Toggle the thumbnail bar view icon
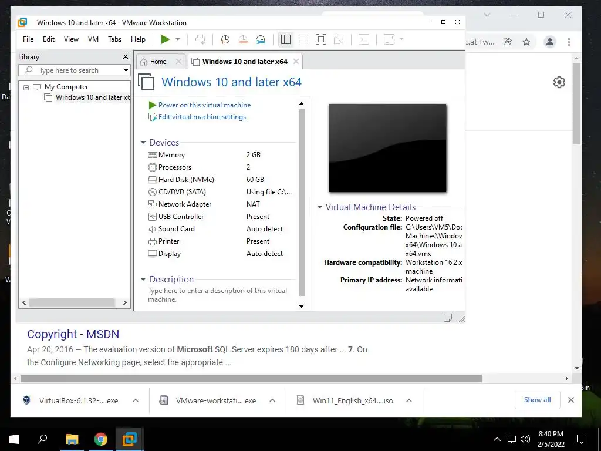601x451 pixels. pos(303,39)
